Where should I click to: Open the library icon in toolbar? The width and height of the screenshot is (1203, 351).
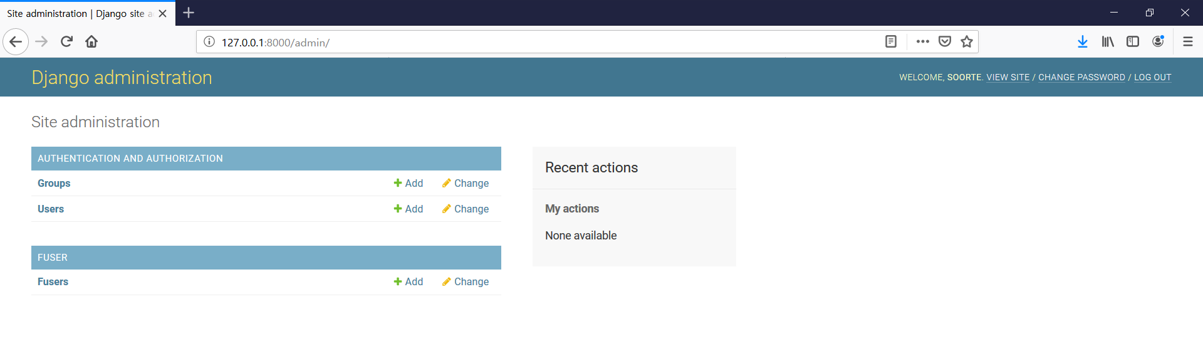(x=1108, y=42)
